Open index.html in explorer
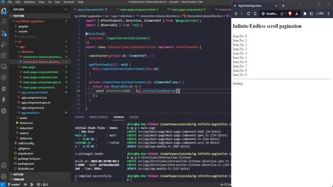The height and width of the screenshot is (187, 333). pyautogui.click(x=26, y=128)
